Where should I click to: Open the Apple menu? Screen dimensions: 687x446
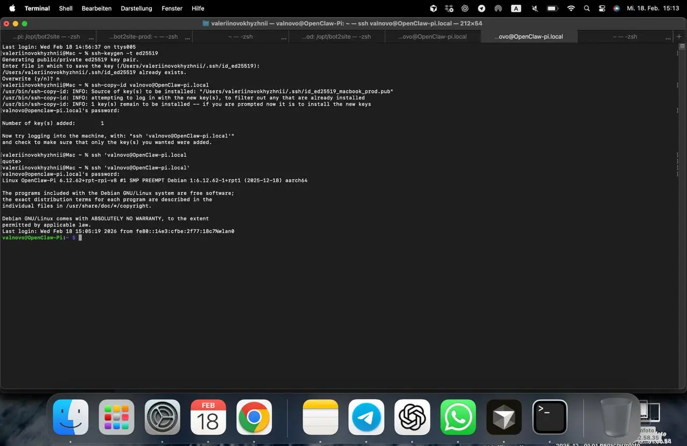click(12, 9)
